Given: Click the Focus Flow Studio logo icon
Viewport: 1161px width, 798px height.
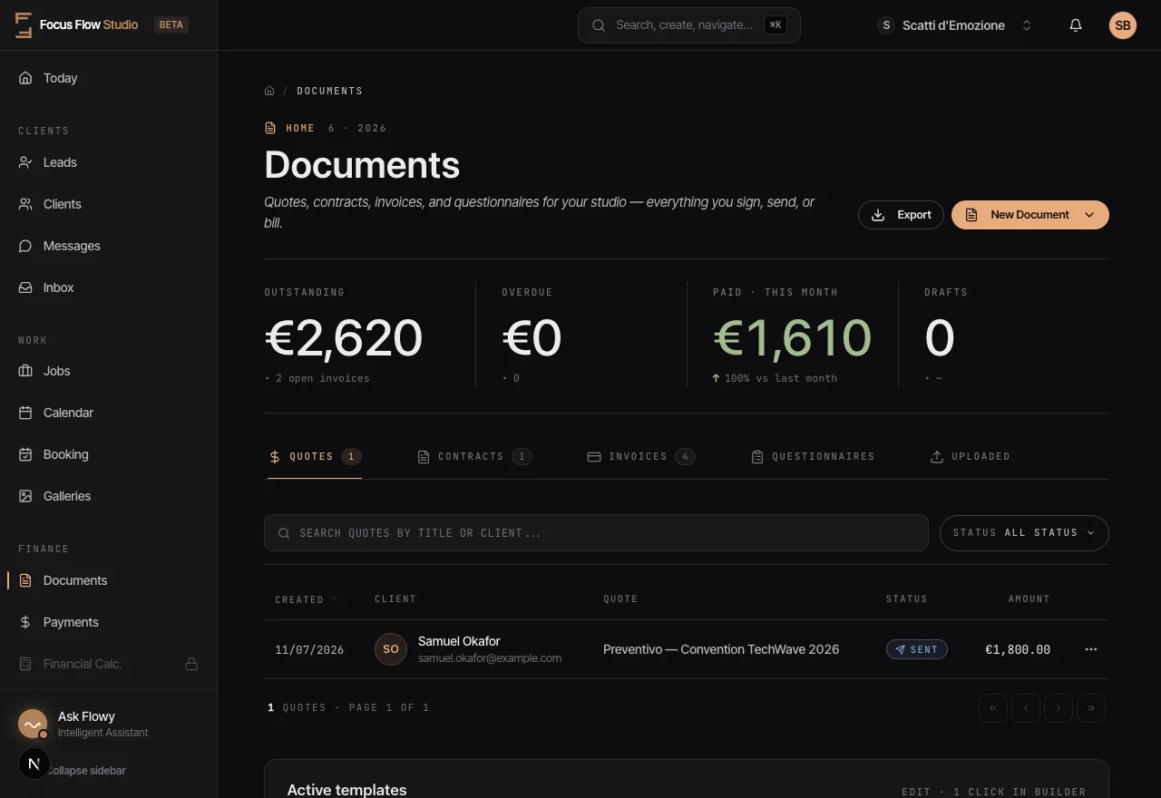Looking at the screenshot, I should click(x=24, y=25).
